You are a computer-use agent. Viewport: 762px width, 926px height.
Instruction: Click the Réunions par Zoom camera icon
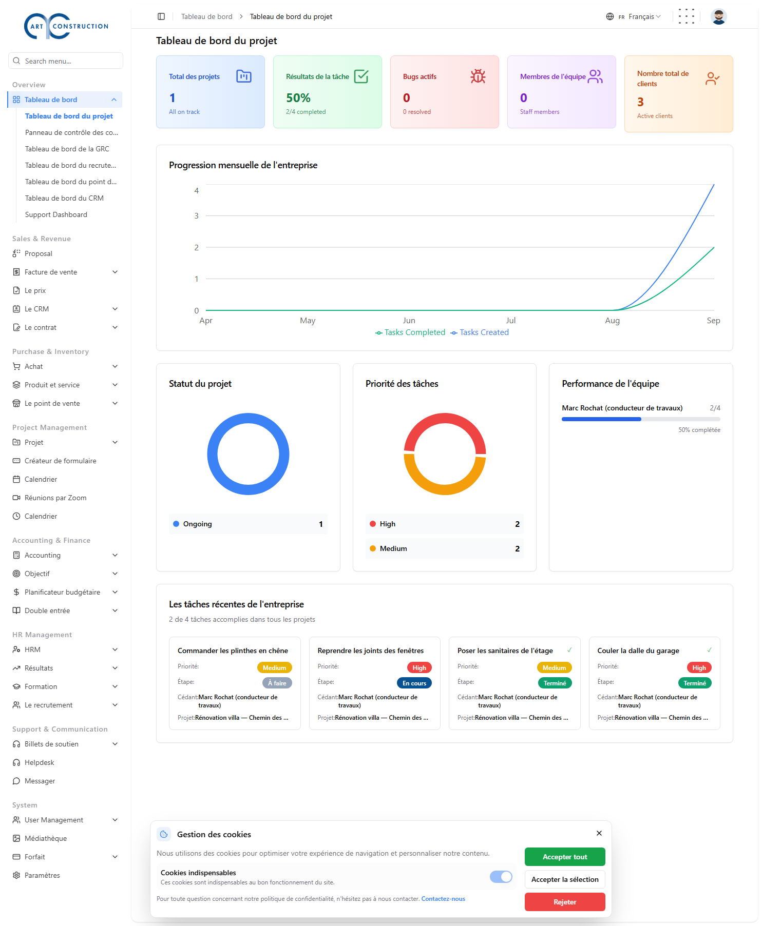16,498
